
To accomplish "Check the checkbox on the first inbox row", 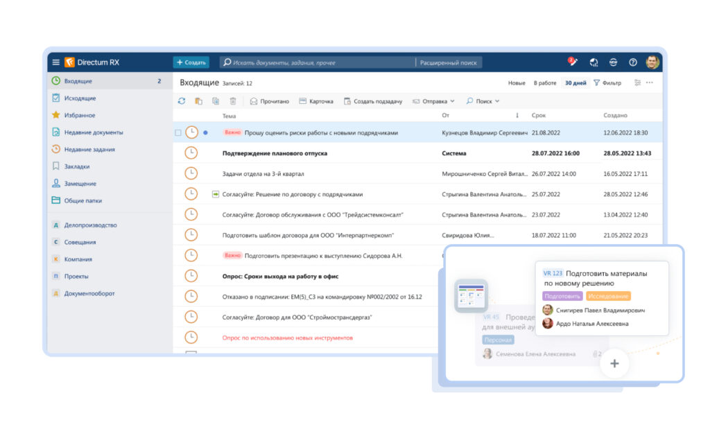I will tap(177, 131).
